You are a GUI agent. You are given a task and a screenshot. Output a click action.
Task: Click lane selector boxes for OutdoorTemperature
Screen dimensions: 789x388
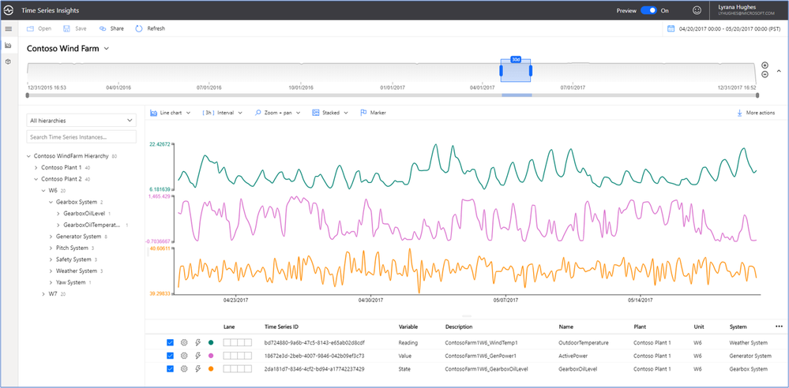[x=237, y=342]
